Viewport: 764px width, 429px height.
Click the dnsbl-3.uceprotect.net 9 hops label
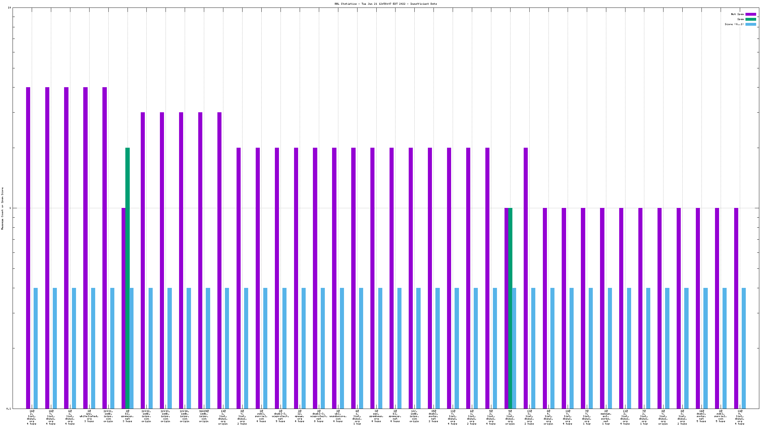(281, 416)
